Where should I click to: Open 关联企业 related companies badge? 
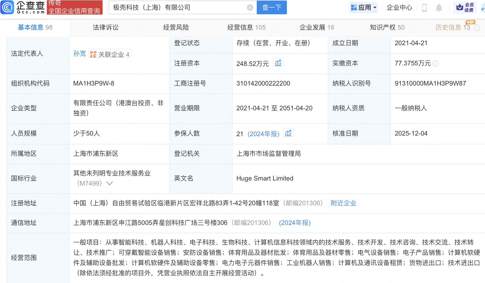pyautogui.click(x=110, y=54)
